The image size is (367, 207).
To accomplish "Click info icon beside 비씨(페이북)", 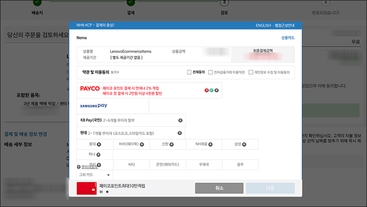I will click(142, 145).
